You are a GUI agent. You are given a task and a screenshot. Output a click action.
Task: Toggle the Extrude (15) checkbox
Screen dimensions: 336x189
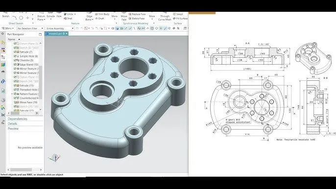(x=15, y=86)
